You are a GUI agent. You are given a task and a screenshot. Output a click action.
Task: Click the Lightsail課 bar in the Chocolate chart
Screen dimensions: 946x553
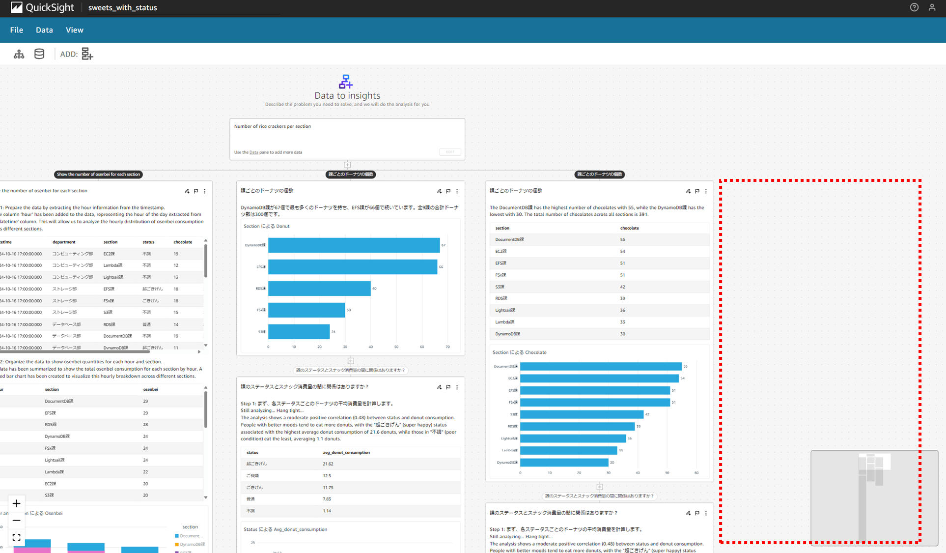coord(573,438)
